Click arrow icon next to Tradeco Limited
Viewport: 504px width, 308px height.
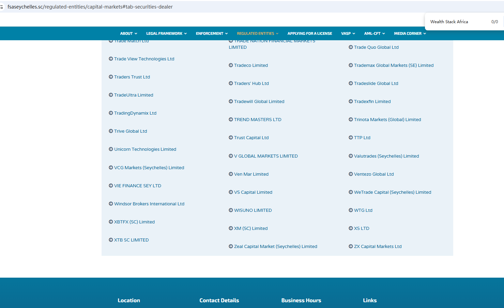[x=231, y=65]
